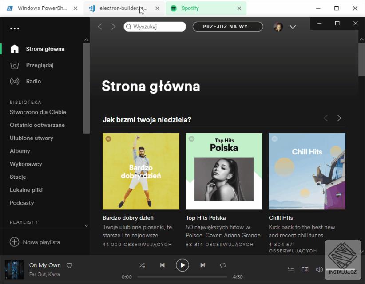Start playback with the play button
The image size is (365, 284).
(182, 265)
